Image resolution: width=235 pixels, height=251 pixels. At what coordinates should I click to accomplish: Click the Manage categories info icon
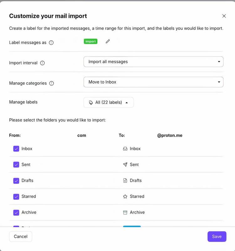pos(51,83)
